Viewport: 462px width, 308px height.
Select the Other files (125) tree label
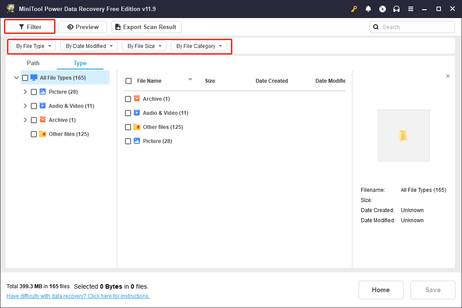pyautogui.click(x=69, y=134)
